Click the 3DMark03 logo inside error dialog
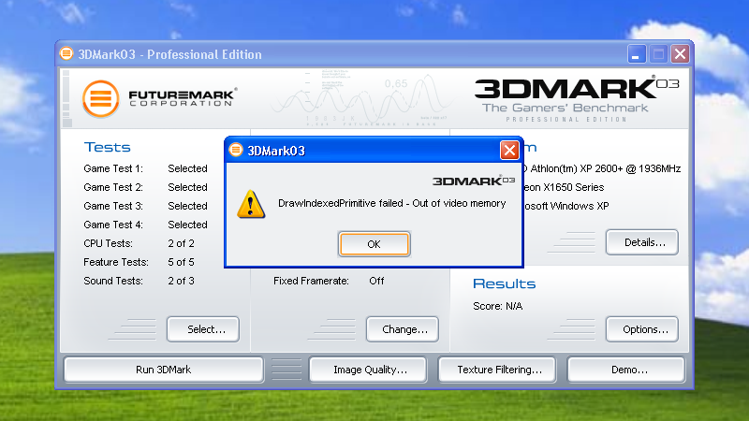The width and height of the screenshot is (749, 421). 474,181
